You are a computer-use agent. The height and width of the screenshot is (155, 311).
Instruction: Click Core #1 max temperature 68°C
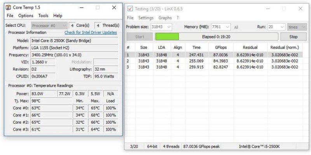(x=95, y=115)
